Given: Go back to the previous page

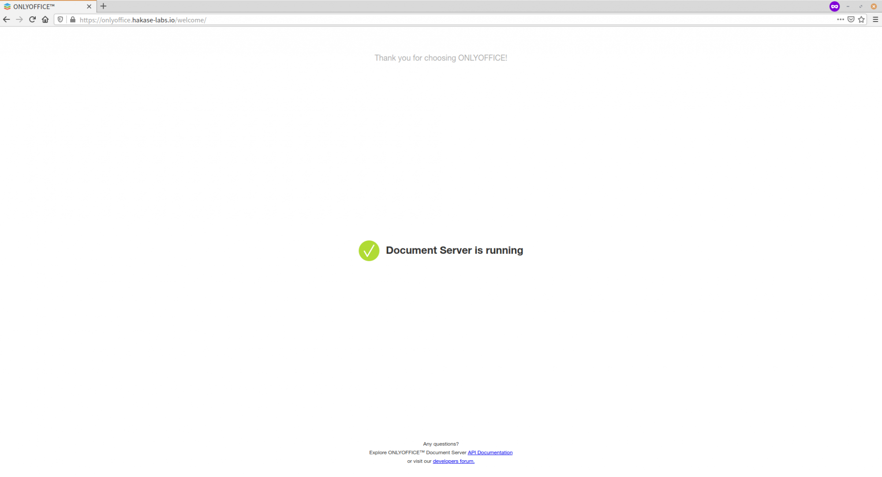Looking at the screenshot, I should tap(6, 19).
